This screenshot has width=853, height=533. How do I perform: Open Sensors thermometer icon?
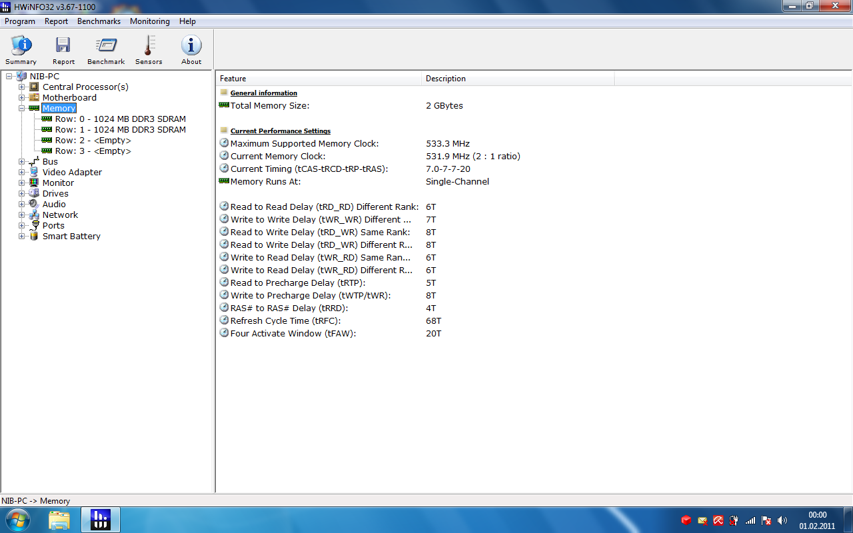pyautogui.click(x=149, y=50)
